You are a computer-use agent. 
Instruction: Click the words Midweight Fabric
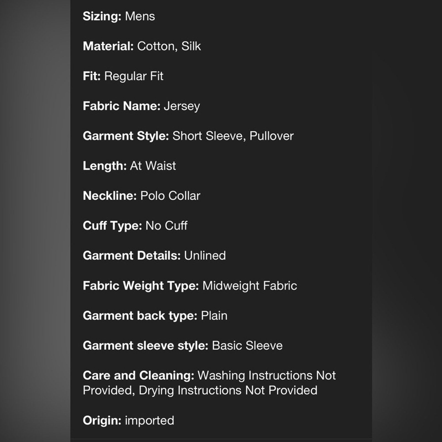[250, 286]
